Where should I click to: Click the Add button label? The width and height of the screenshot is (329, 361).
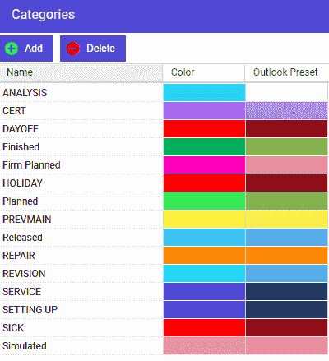point(34,49)
